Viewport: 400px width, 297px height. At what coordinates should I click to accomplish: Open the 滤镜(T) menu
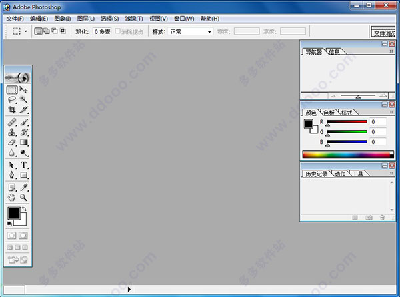[x=134, y=19]
